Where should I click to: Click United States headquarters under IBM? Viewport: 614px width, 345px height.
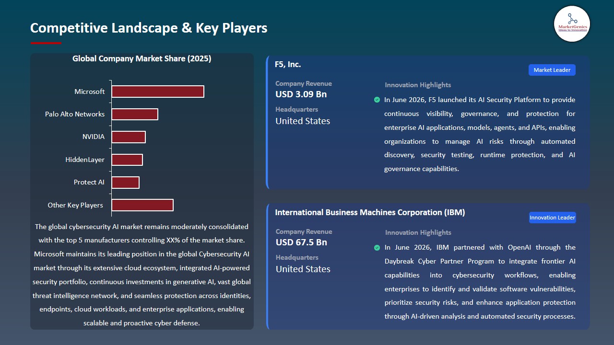click(303, 269)
